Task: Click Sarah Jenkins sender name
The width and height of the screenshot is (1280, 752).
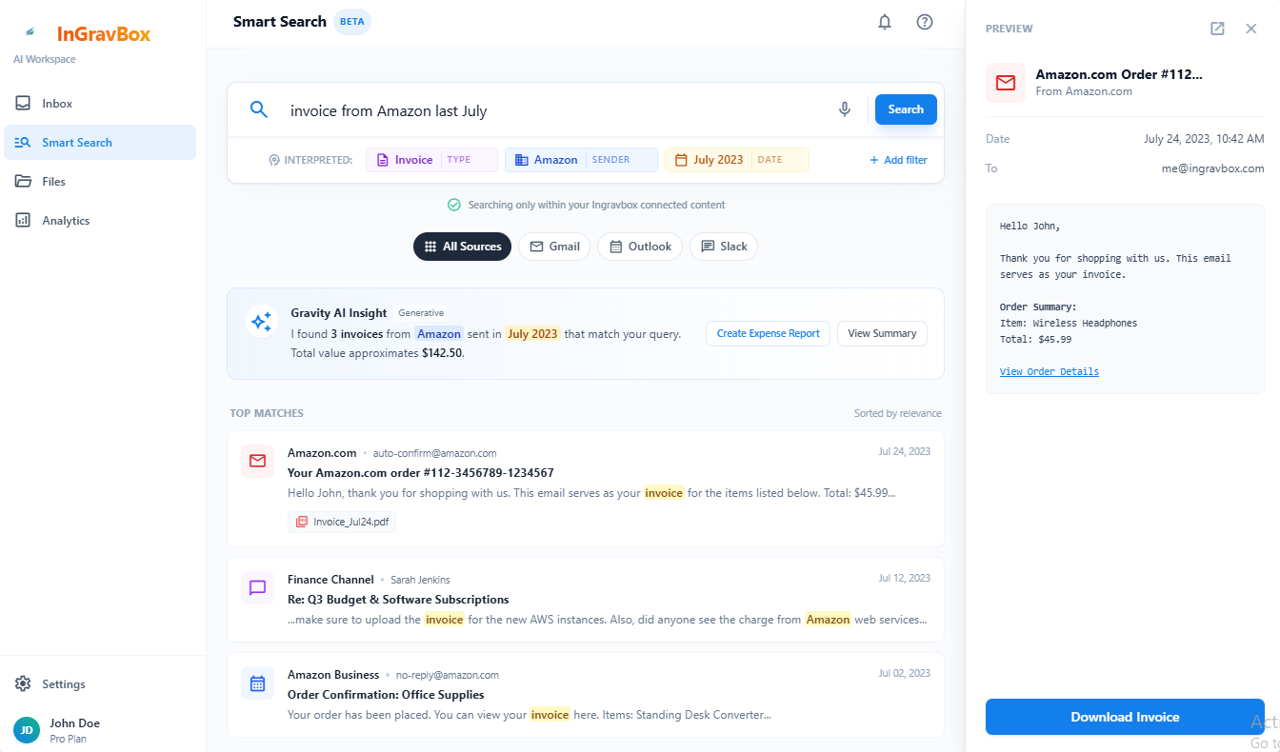Action: point(420,580)
